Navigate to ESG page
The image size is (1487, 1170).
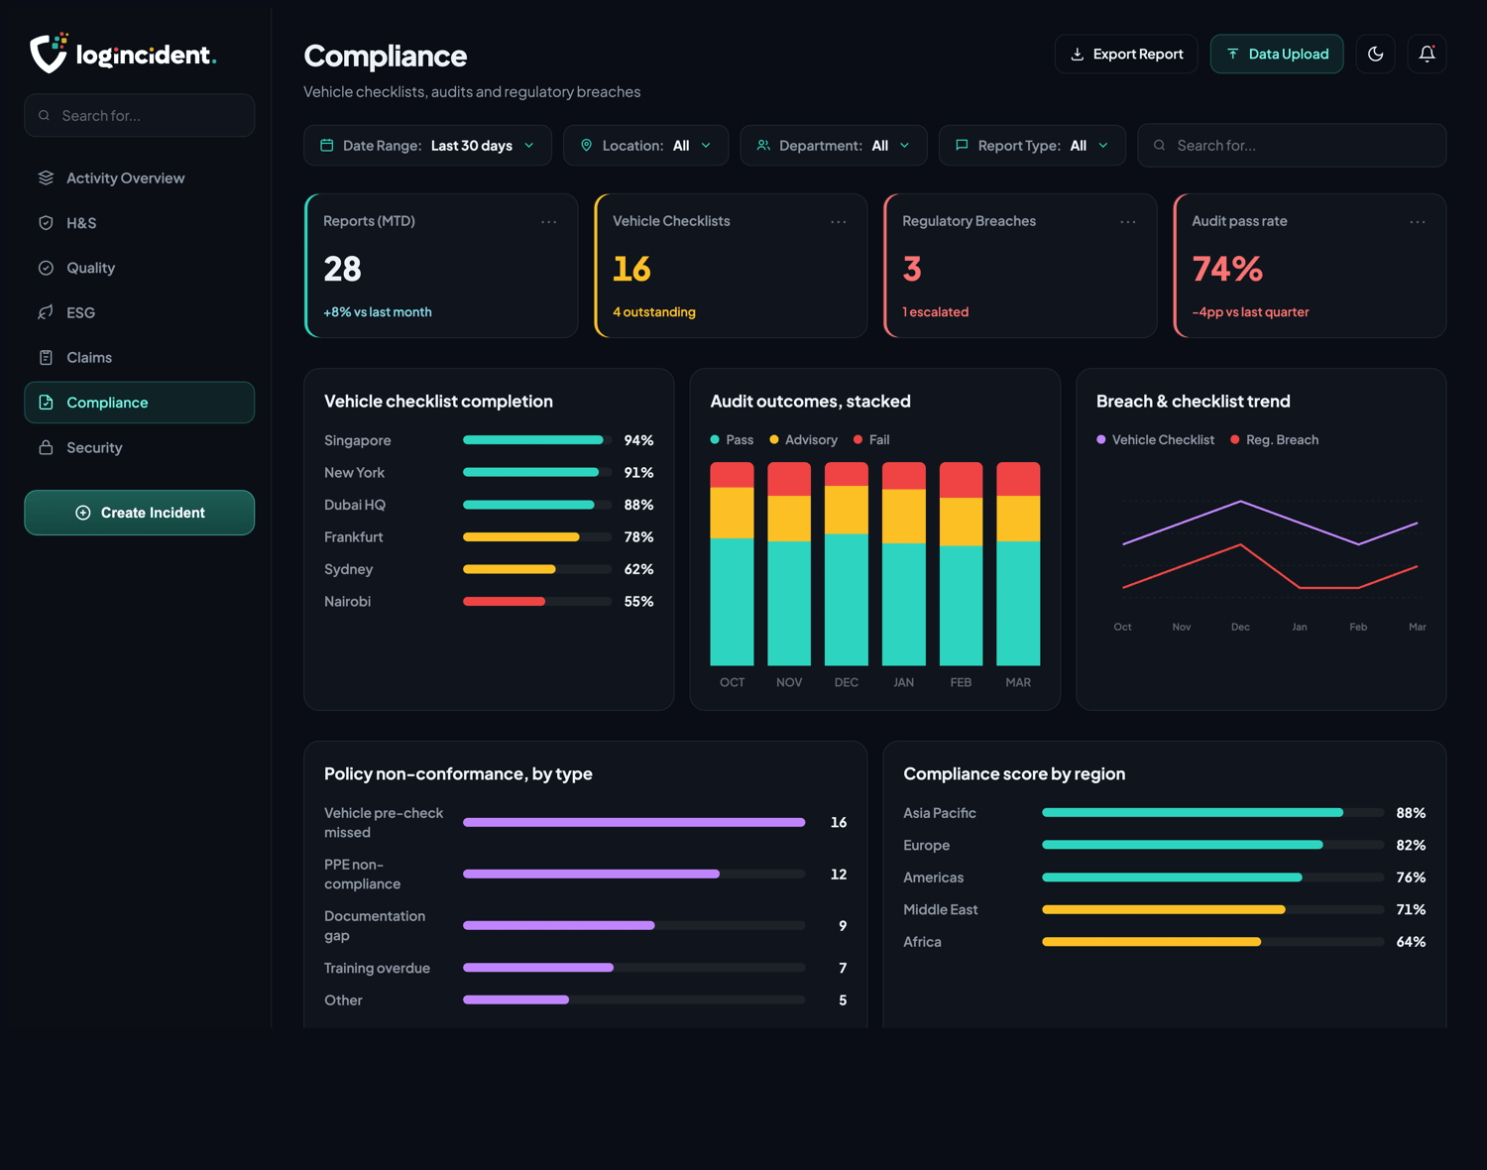click(139, 312)
